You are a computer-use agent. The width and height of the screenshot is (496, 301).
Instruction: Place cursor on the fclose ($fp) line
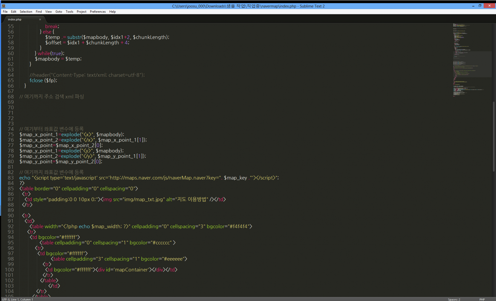43,81
